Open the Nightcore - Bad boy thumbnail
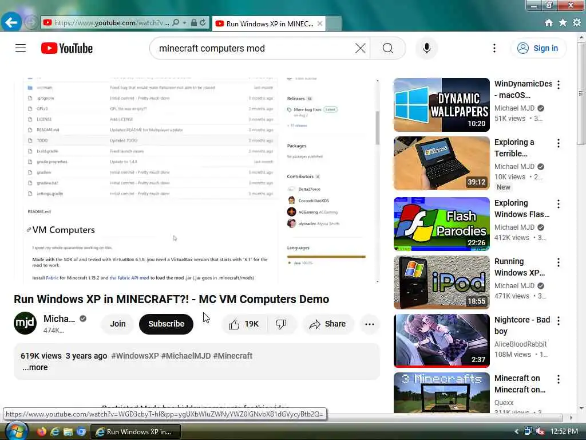 pyautogui.click(x=441, y=340)
